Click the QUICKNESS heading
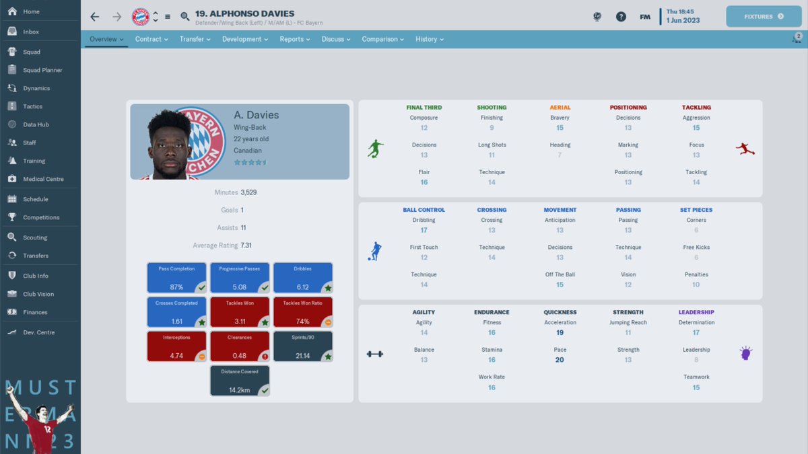Viewport: 808px width, 454px height. 560,312
